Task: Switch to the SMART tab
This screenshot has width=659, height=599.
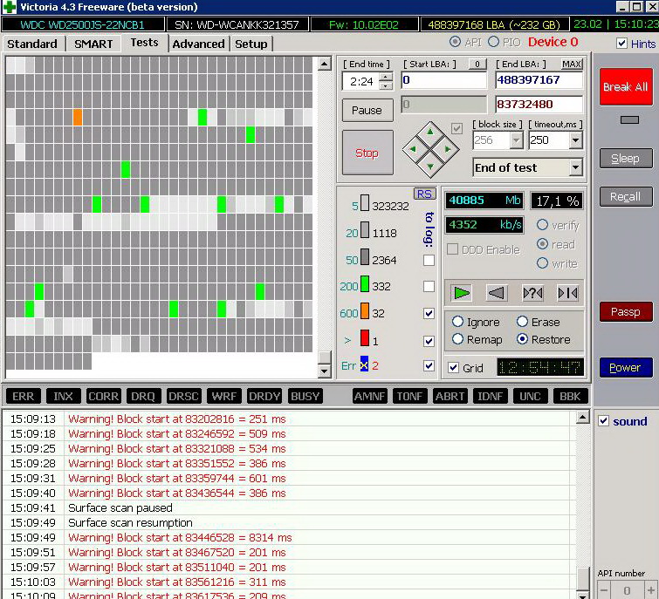Action: point(93,44)
